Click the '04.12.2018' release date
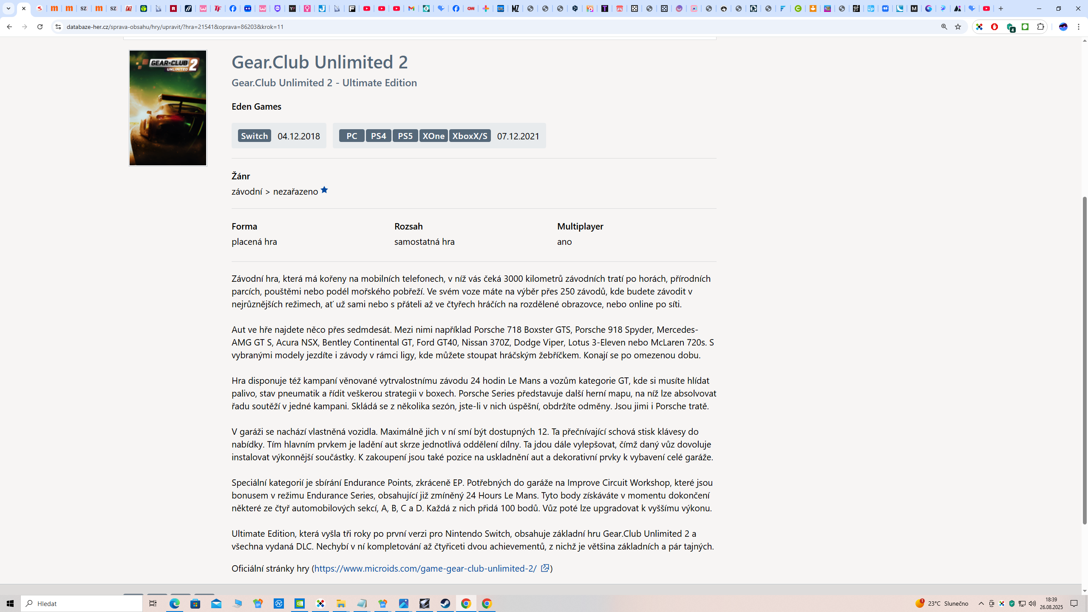1088x612 pixels. pyautogui.click(x=299, y=136)
